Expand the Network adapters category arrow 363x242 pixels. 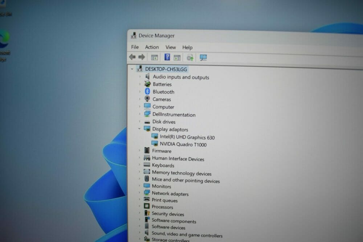point(139,193)
